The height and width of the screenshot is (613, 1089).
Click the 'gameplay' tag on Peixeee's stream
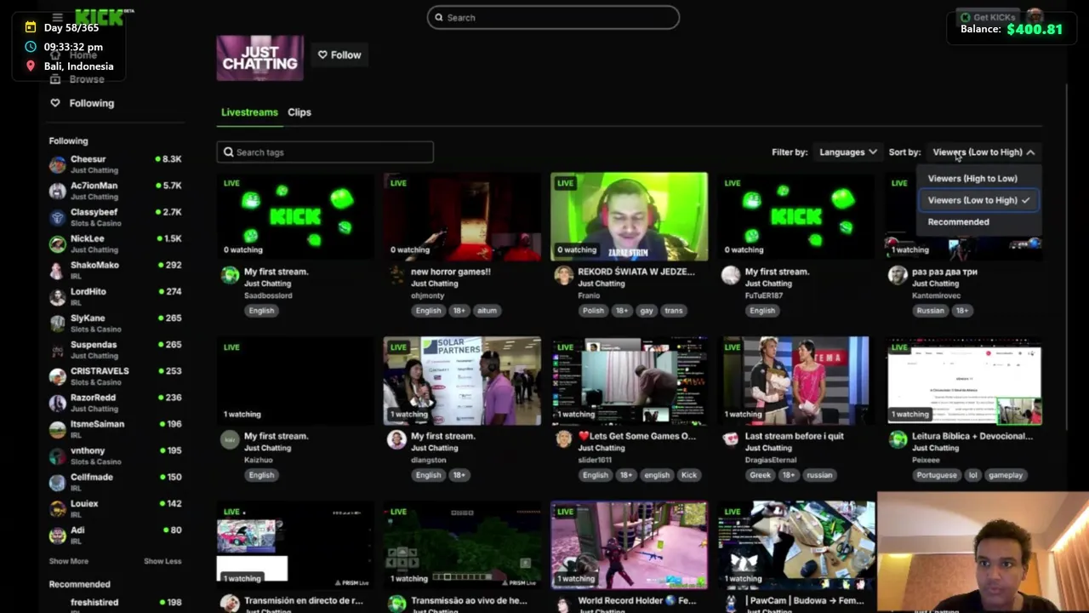pyautogui.click(x=1006, y=475)
